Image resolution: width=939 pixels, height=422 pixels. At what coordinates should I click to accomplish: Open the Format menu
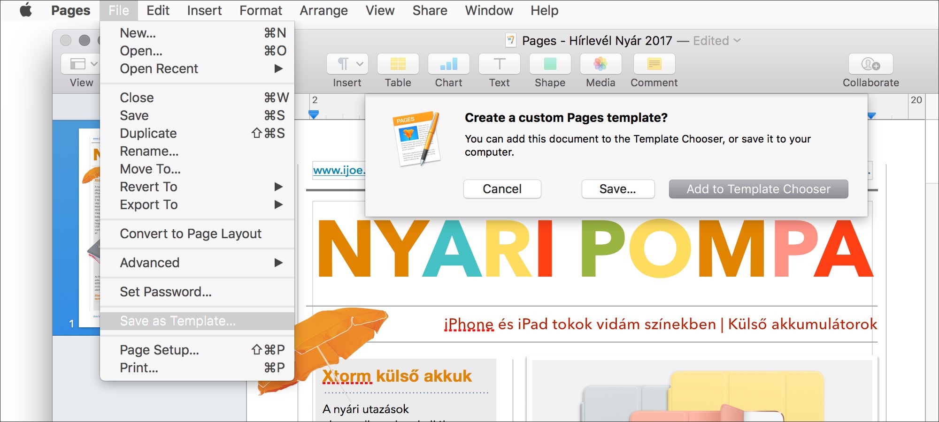261,10
